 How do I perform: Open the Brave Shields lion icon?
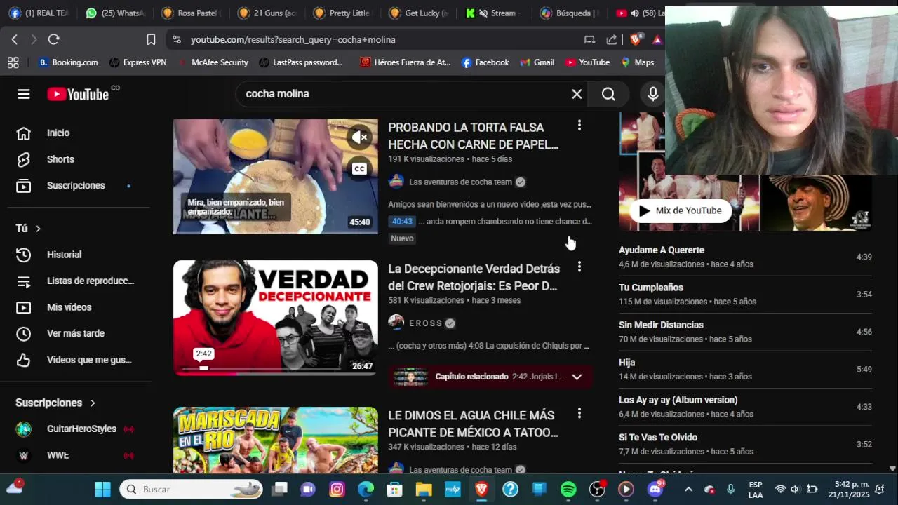click(636, 39)
